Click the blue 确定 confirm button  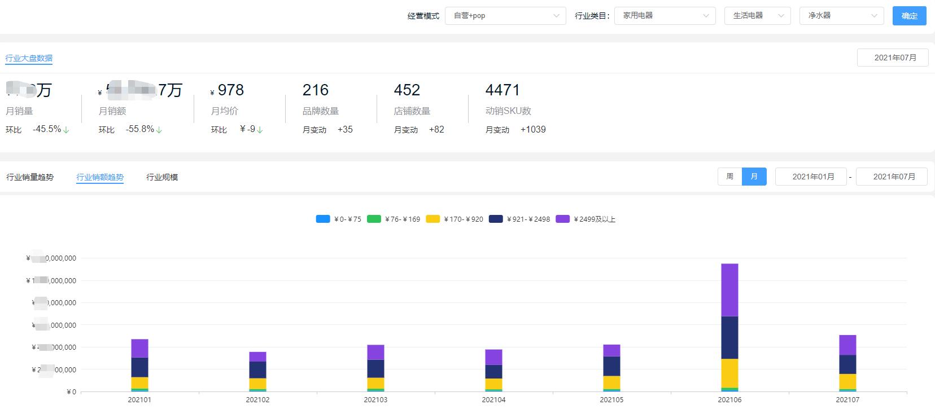click(x=910, y=16)
